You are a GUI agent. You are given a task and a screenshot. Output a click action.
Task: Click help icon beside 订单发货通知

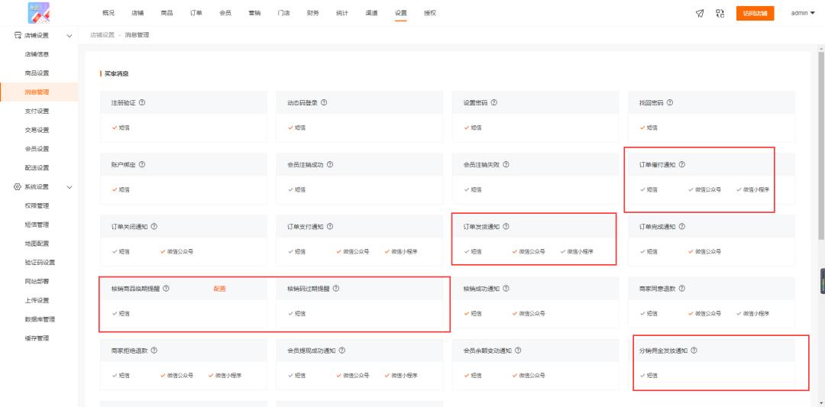(506, 227)
